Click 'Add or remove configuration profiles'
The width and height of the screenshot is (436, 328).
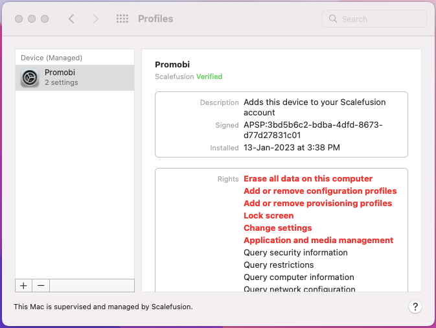[x=320, y=191]
